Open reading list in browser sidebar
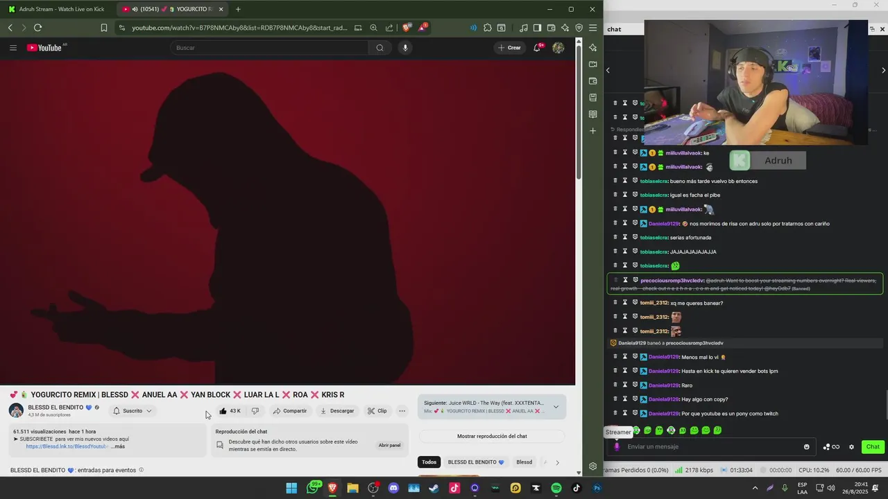The image size is (888, 499). [x=592, y=114]
